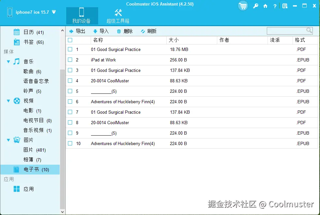320x215 pixels.
Task: Click the export arrow icon
Action: coord(71,31)
